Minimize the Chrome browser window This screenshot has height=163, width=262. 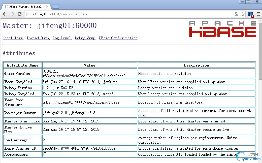[x=242, y=2]
